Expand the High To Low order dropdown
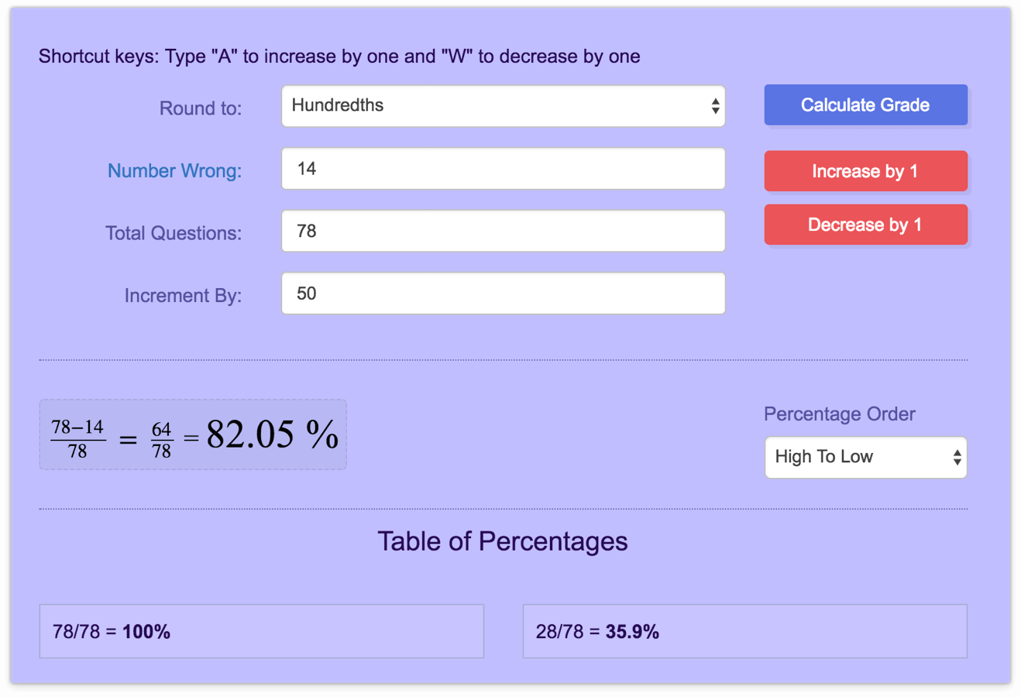The image size is (1021, 697). click(865, 458)
